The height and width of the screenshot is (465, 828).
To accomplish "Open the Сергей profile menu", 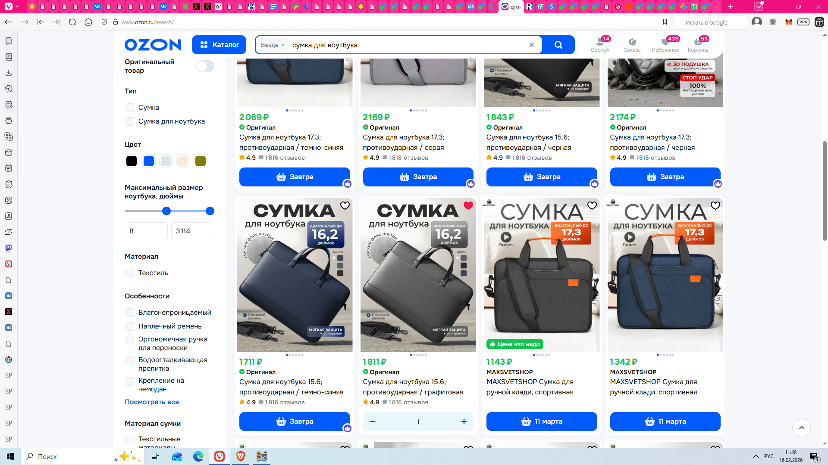I will [x=599, y=44].
